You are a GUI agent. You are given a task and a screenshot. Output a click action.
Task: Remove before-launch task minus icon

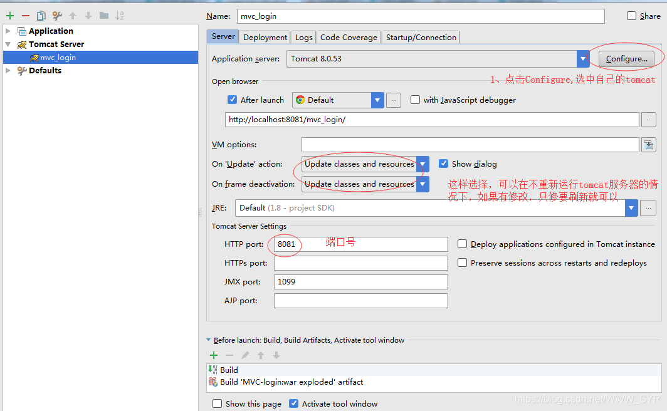(x=229, y=355)
